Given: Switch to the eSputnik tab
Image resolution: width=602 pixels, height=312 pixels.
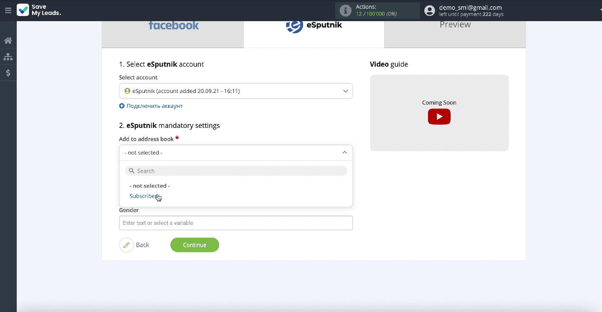Looking at the screenshot, I should point(314,34).
